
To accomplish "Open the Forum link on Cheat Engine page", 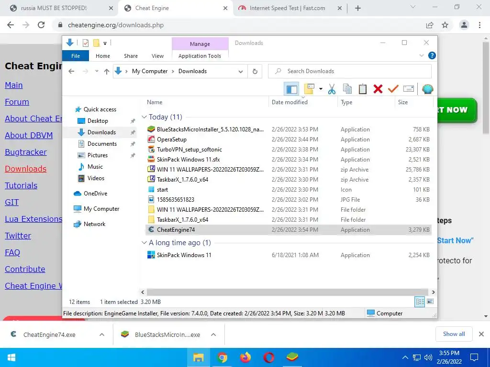I will pos(17,102).
